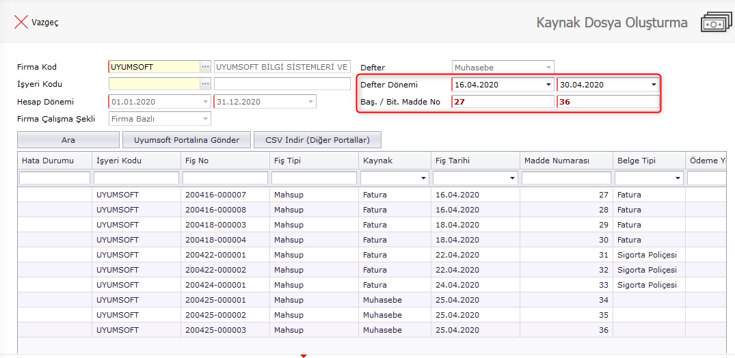
Task: Select row with Fiş No 200425-000003
Action: click(215, 330)
